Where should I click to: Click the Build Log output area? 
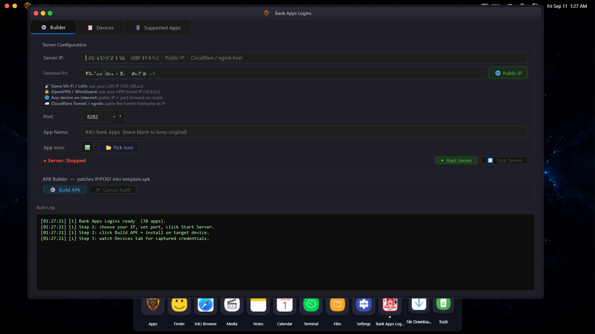point(286,252)
